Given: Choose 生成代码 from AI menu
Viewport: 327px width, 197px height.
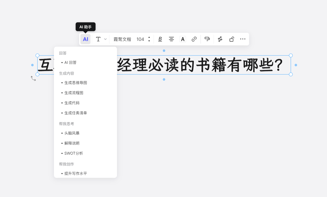Looking at the screenshot, I should click(x=85, y=103).
